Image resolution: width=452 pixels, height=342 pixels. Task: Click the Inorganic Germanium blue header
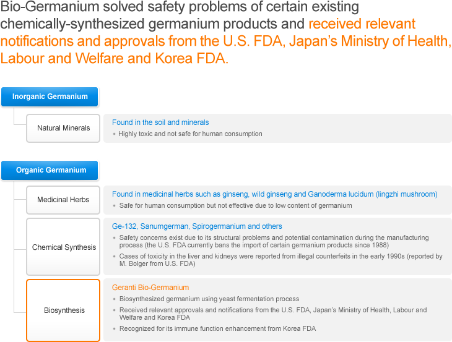tap(50, 96)
